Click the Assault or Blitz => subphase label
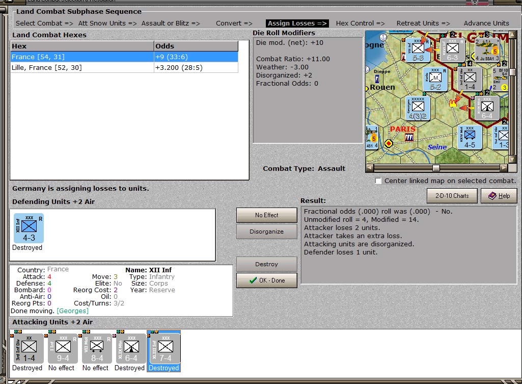522x384 pixels. pos(171,23)
